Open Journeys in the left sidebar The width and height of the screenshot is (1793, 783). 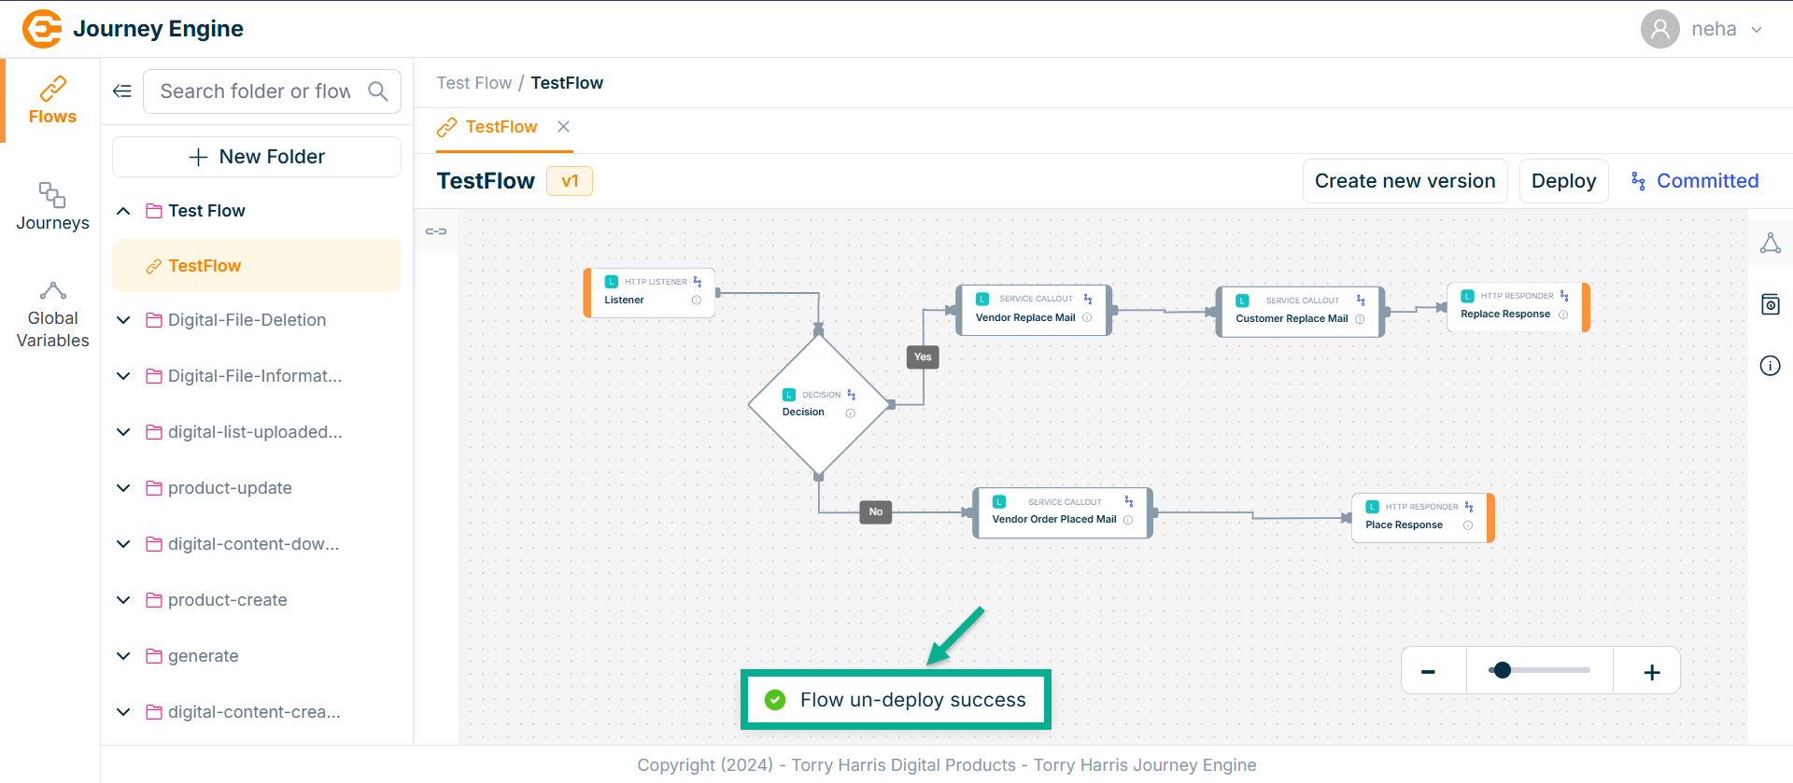click(x=52, y=206)
